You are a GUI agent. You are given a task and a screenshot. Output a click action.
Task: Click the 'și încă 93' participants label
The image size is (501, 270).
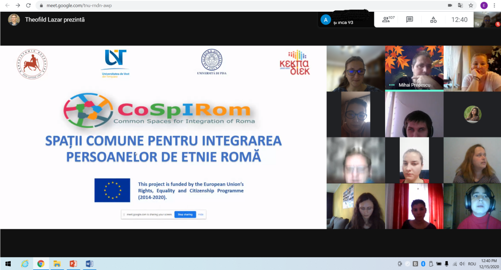point(343,22)
